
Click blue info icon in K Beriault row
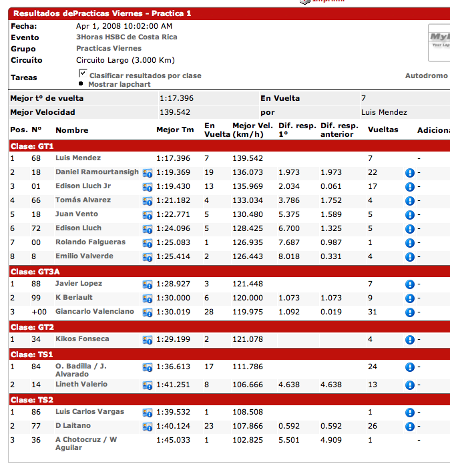click(409, 298)
